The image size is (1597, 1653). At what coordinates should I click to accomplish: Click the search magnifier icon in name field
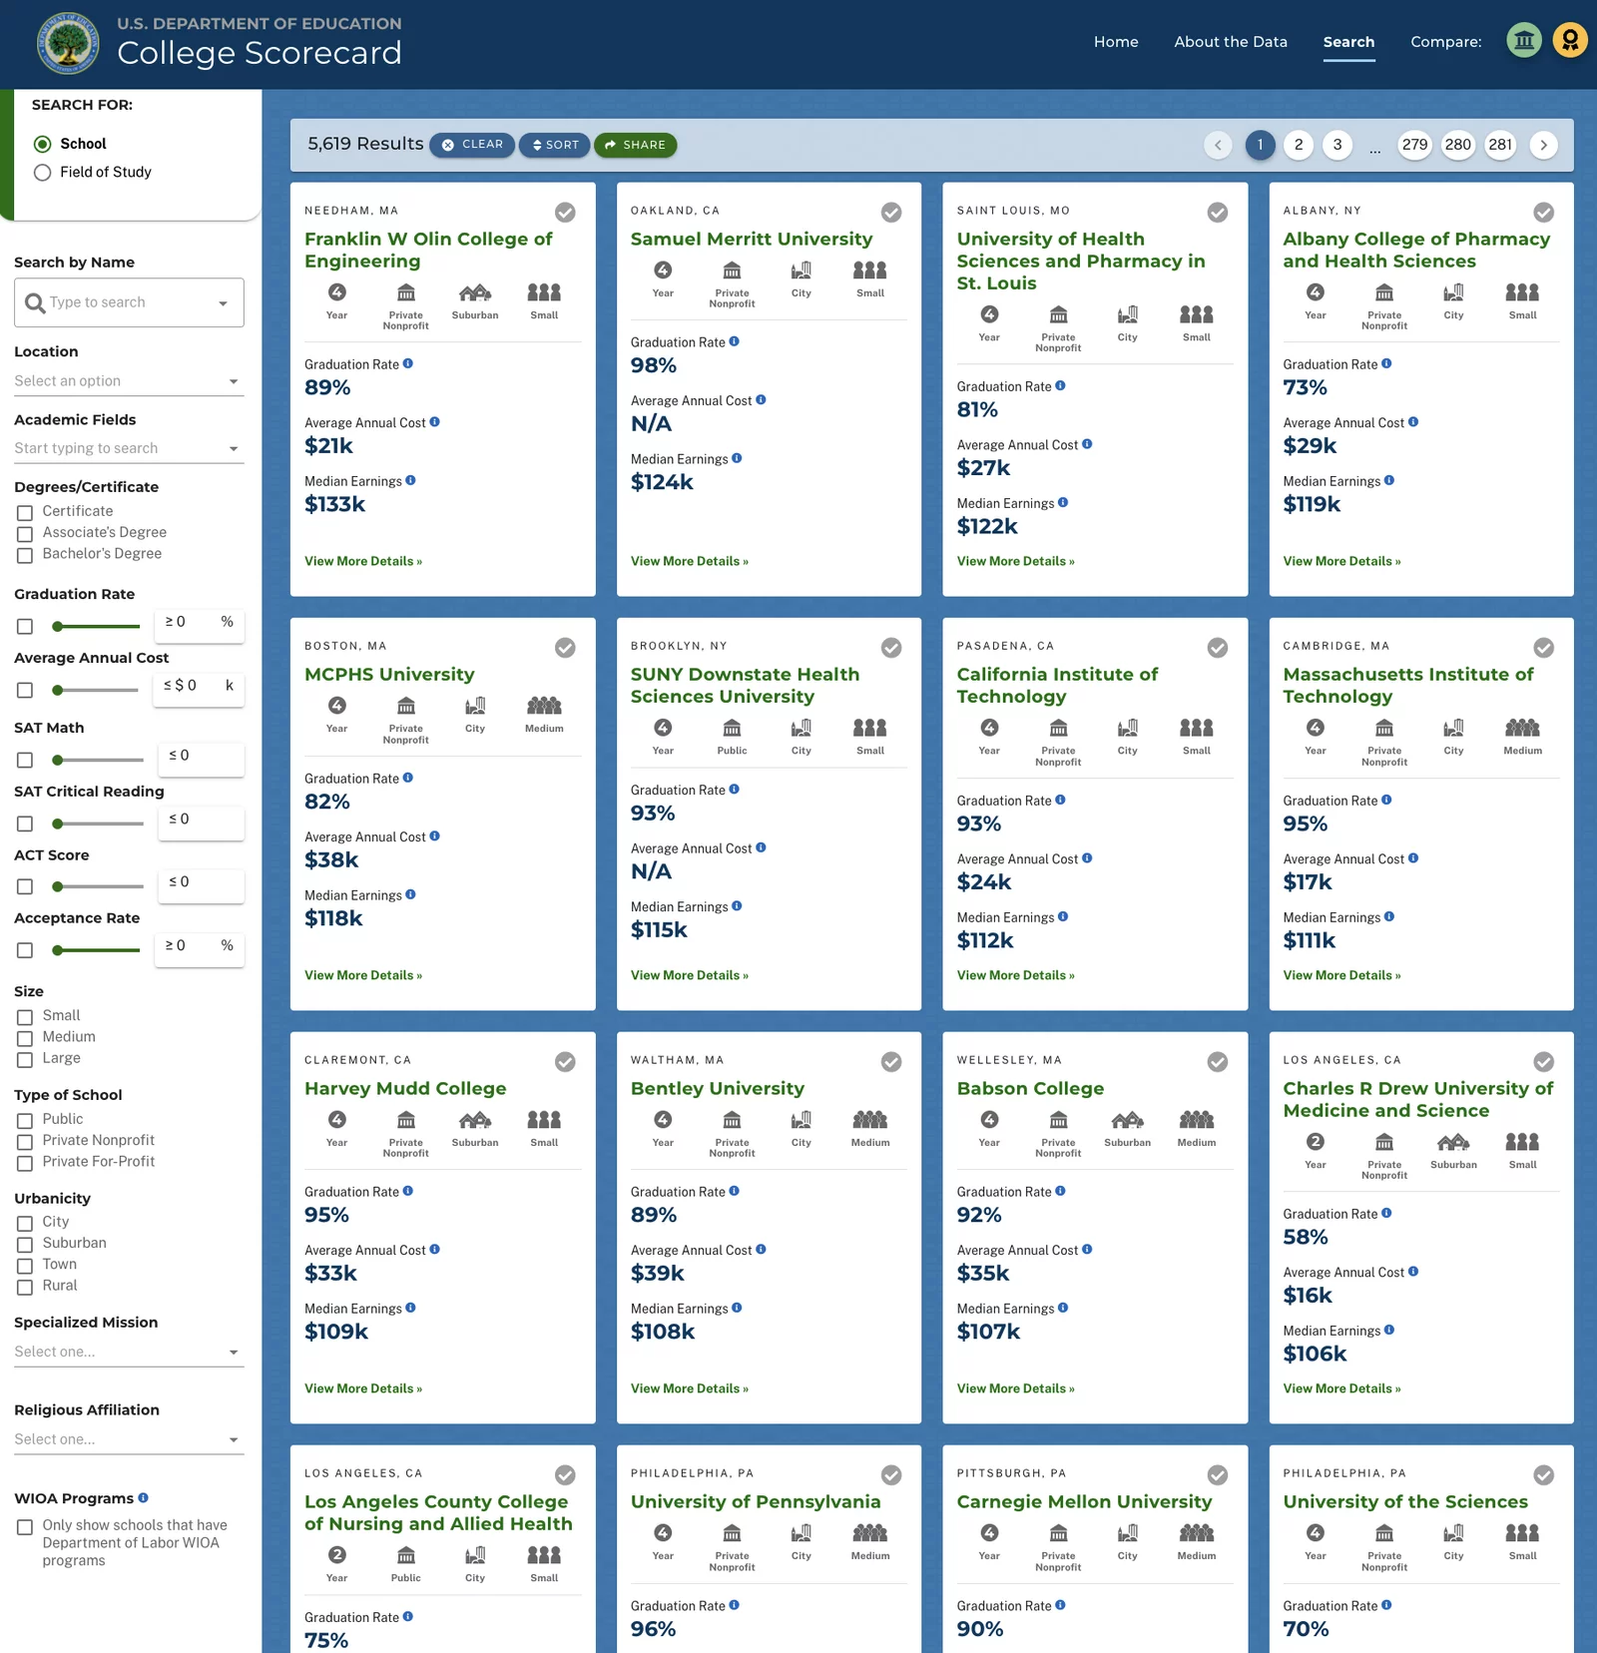pyautogui.click(x=35, y=302)
